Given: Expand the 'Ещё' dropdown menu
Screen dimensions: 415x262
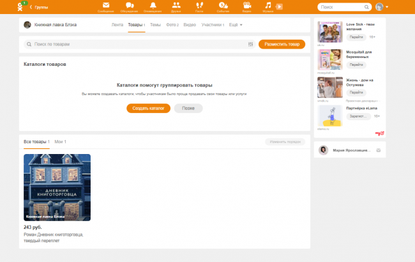Looking at the screenshot, I should [x=236, y=25].
